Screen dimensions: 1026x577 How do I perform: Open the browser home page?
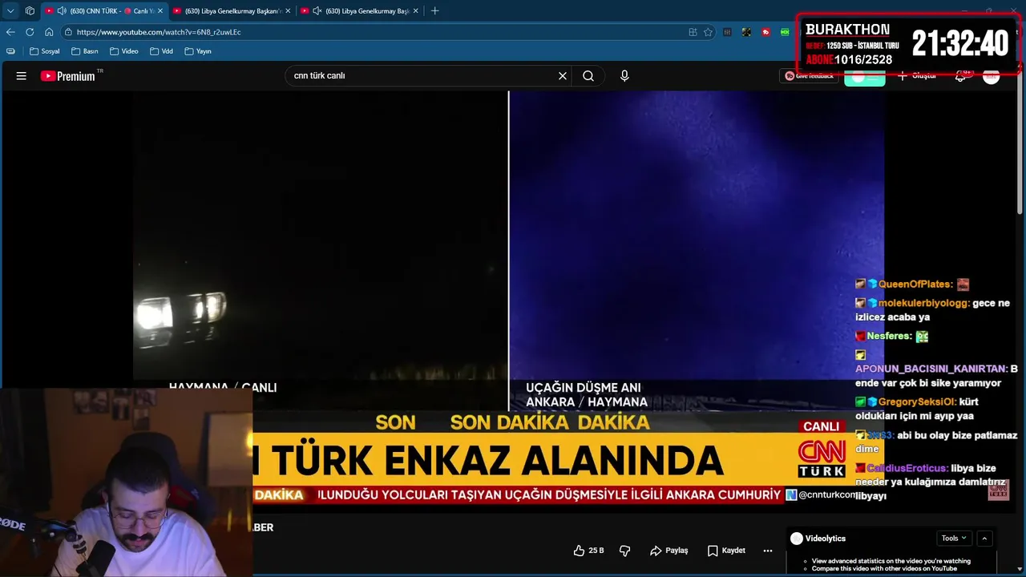coord(49,32)
